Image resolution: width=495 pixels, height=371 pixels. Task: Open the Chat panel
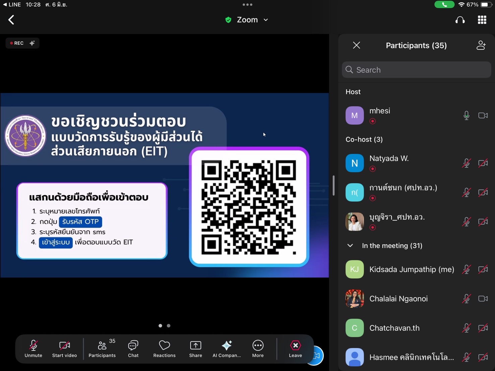coord(133,349)
